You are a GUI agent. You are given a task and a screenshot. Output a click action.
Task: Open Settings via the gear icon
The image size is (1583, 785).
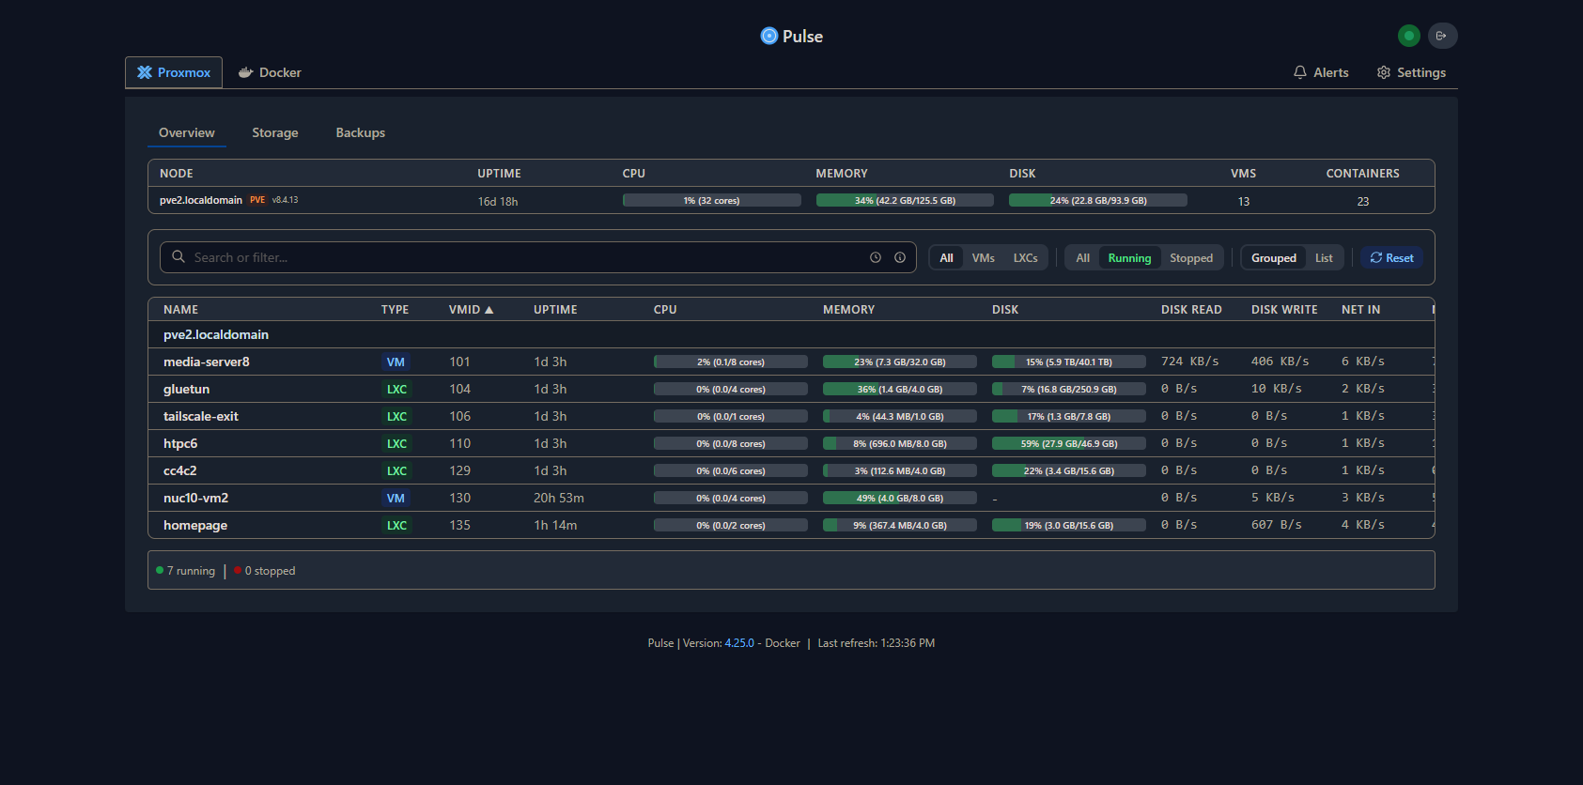click(1383, 72)
